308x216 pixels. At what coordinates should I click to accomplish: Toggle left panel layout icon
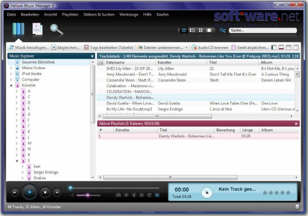pyautogui.click(x=274, y=47)
